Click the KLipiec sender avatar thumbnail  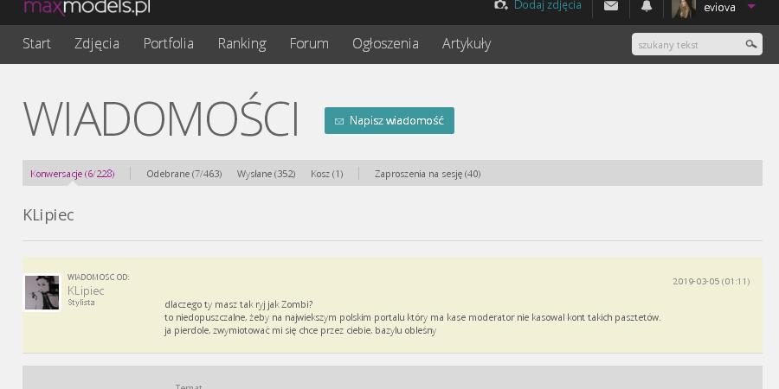pos(42,293)
